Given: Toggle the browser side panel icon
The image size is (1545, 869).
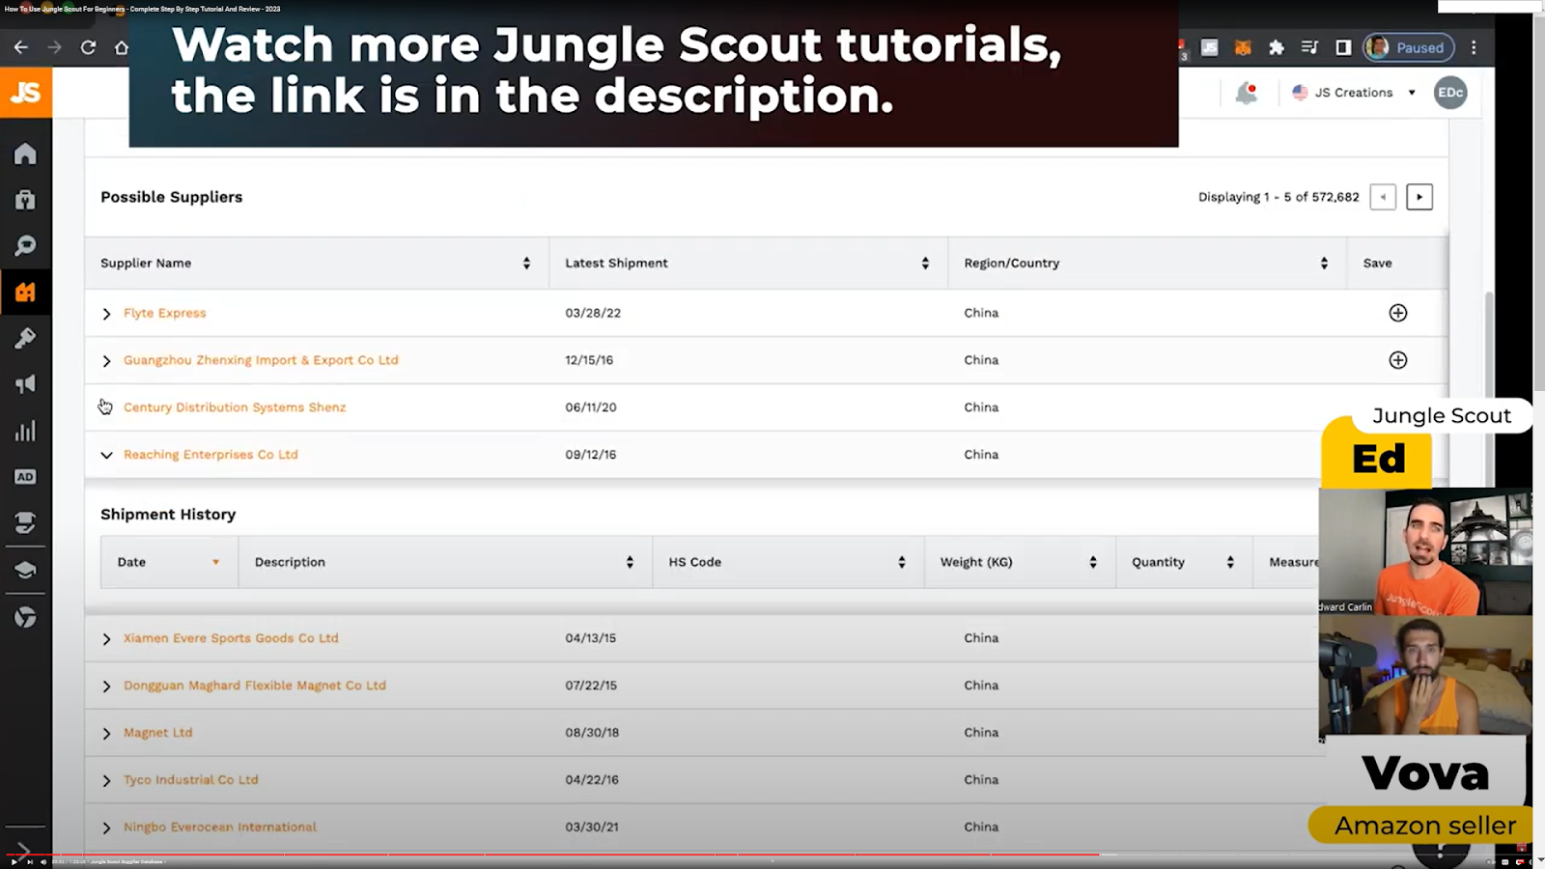Looking at the screenshot, I should (x=1343, y=47).
